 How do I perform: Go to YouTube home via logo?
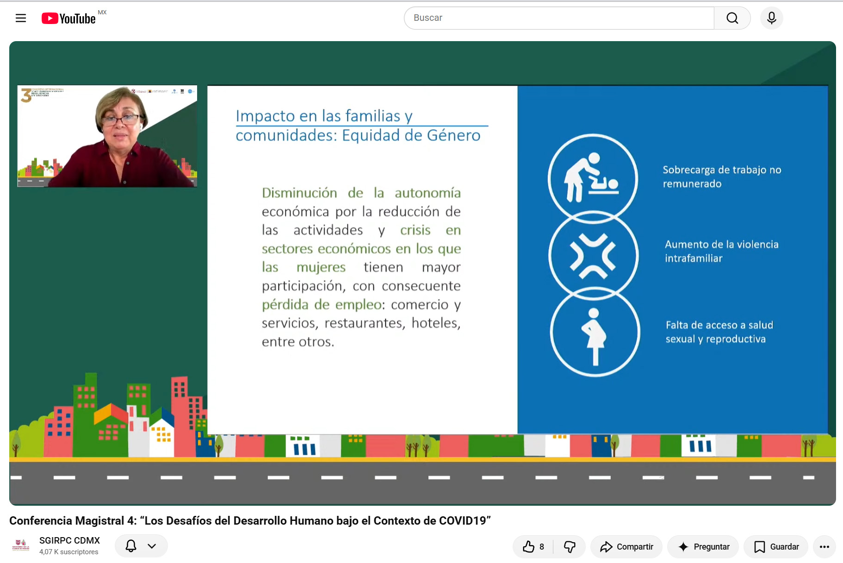tap(69, 18)
